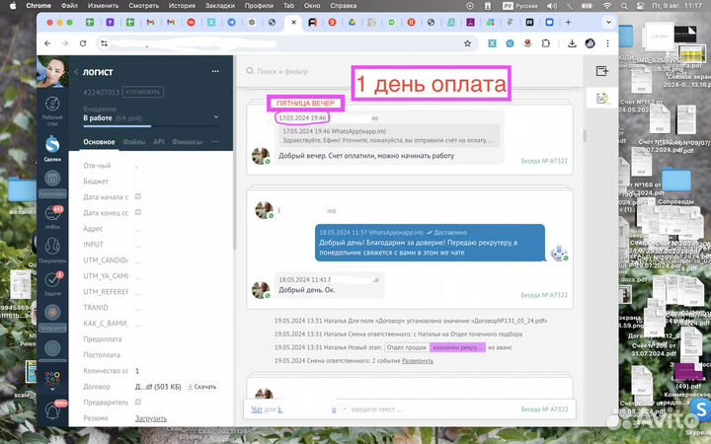Switch to the Google Drive browser tab
Viewport: 711px width, 444px height.
352,22
